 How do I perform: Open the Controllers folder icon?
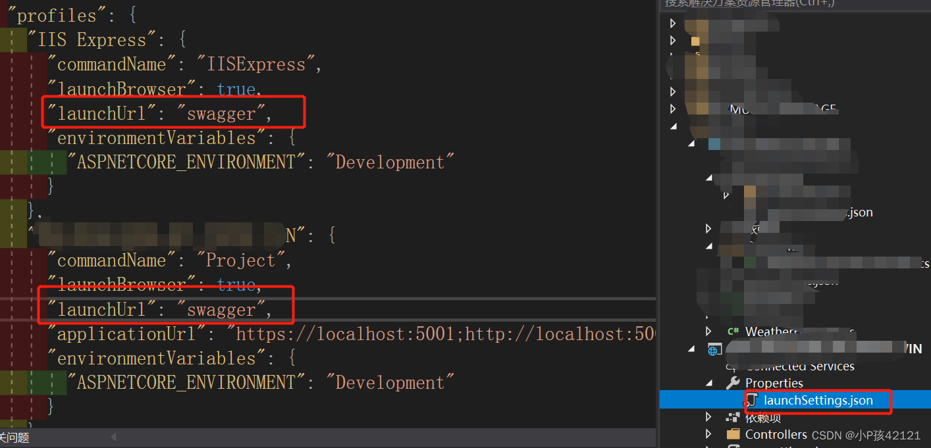733,434
